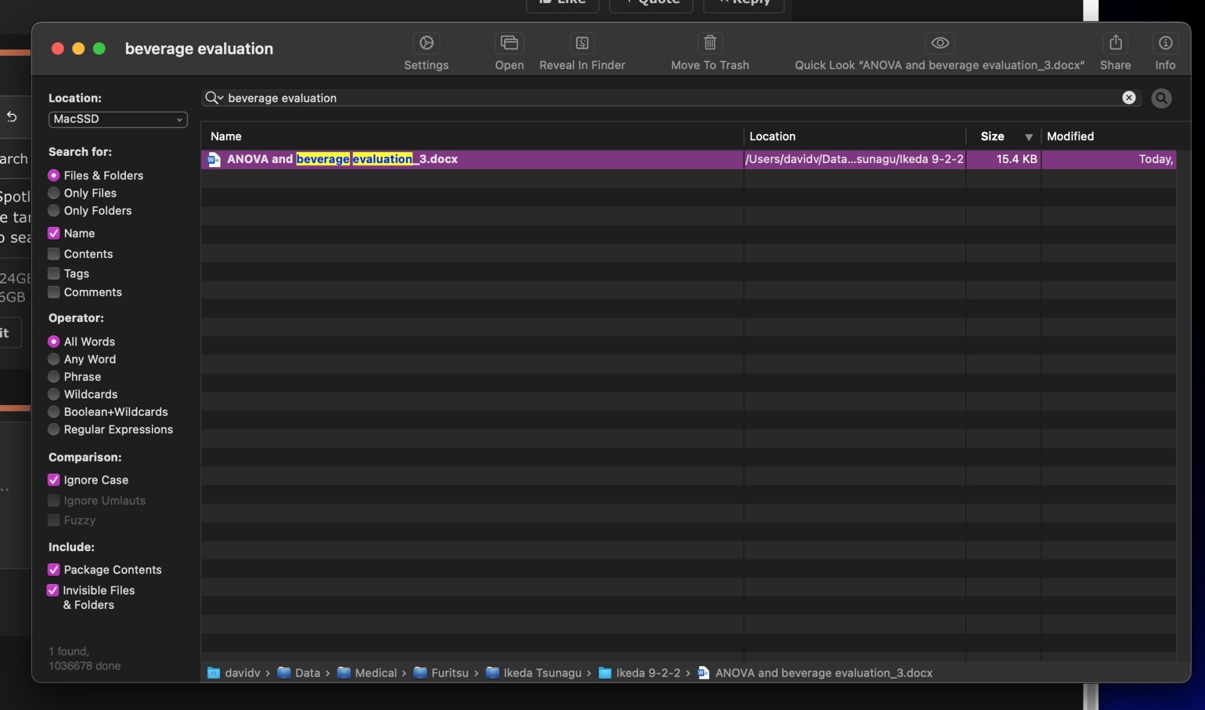Click the Move To Trash icon

point(710,43)
